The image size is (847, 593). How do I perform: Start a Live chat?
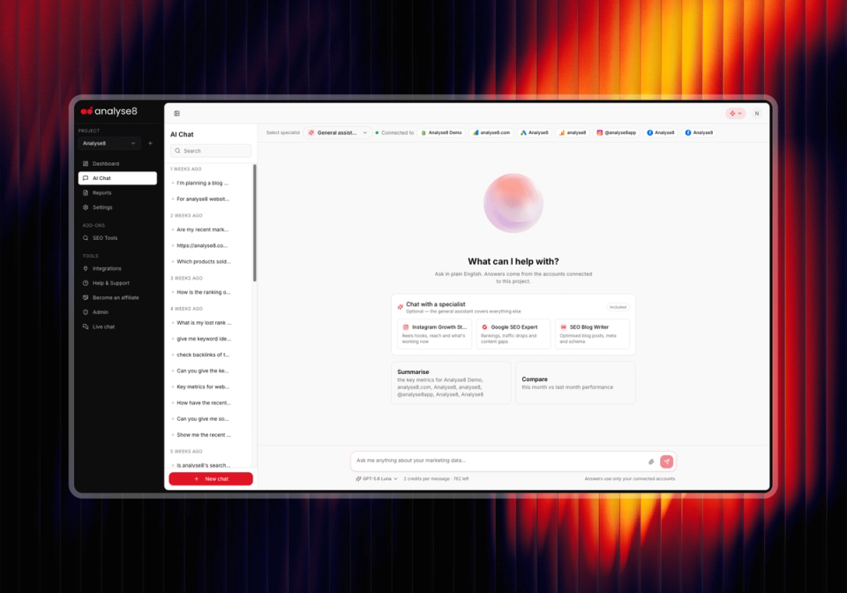point(117,327)
